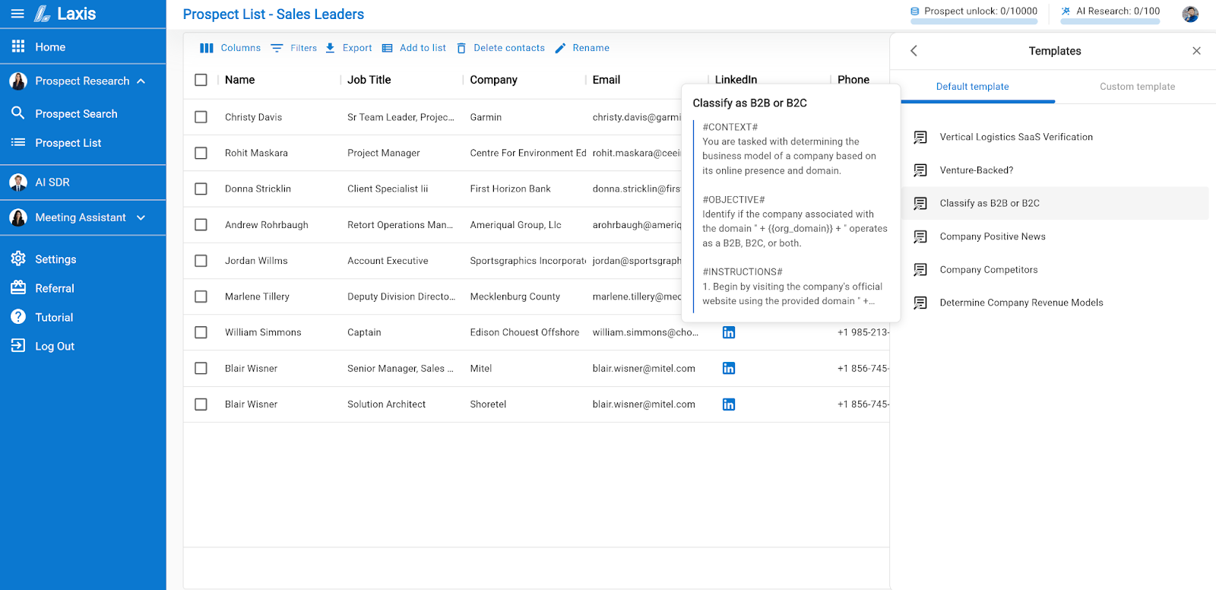Click the Tutorial question mark icon
Screen dimensions: 1216x590
click(18, 317)
